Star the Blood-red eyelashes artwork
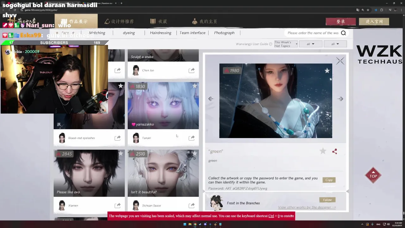Viewport: 405px width, 228px height. [121, 86]
